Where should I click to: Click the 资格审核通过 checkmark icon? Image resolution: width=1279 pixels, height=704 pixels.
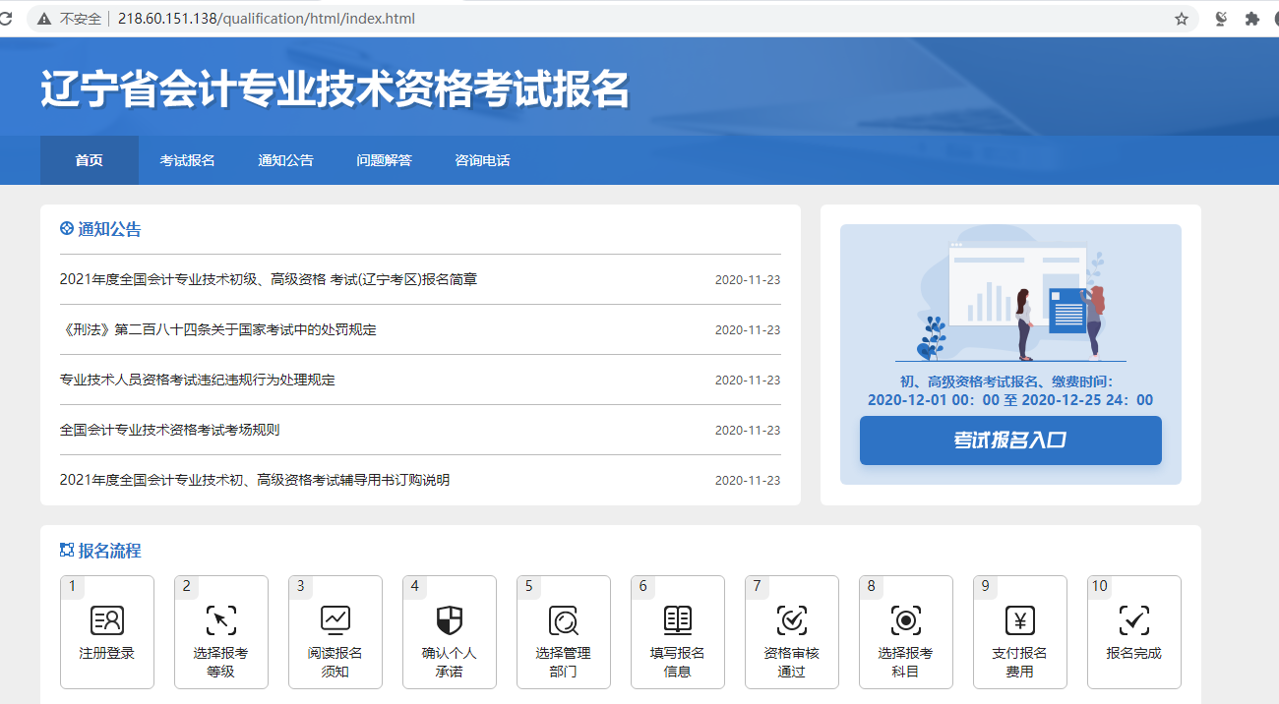point(792,620)
